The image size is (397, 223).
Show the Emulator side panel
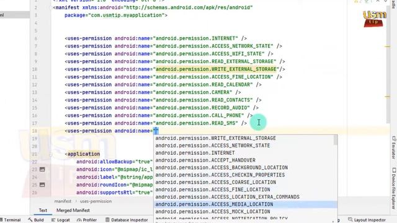click(x=394, y=147)
